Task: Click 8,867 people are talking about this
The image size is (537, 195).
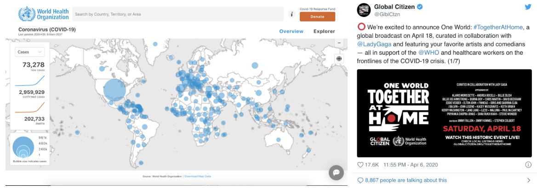Action: coord(406,180)
